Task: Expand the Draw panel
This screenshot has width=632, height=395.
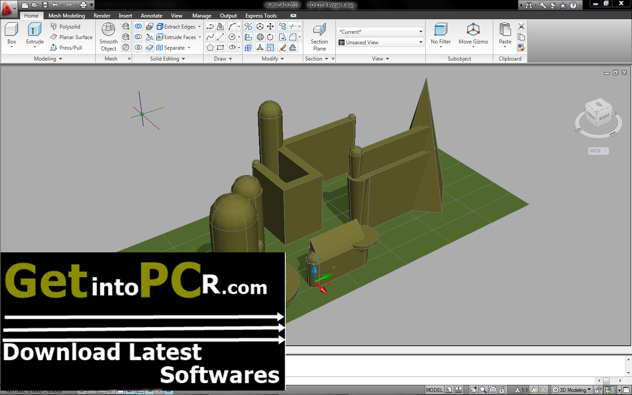Action: click(x=223, y=59)
